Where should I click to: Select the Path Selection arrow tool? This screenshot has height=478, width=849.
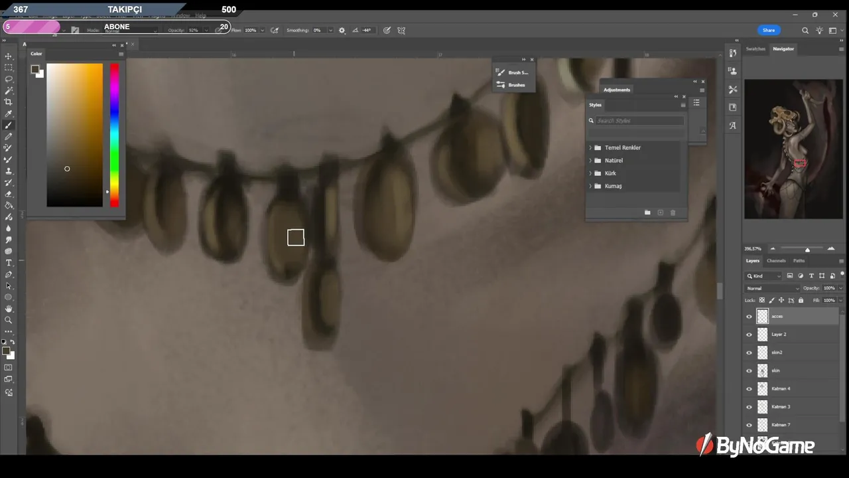9,285
